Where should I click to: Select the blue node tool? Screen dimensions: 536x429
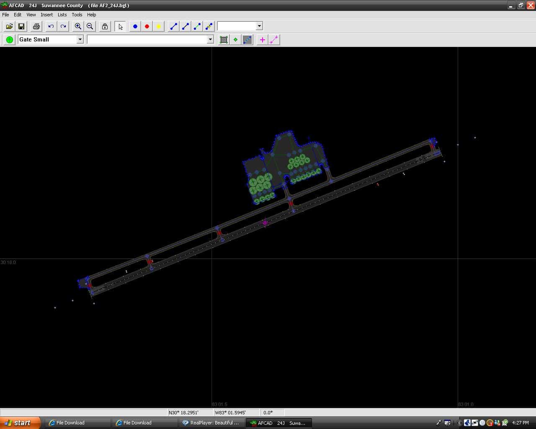coord(135,26)
